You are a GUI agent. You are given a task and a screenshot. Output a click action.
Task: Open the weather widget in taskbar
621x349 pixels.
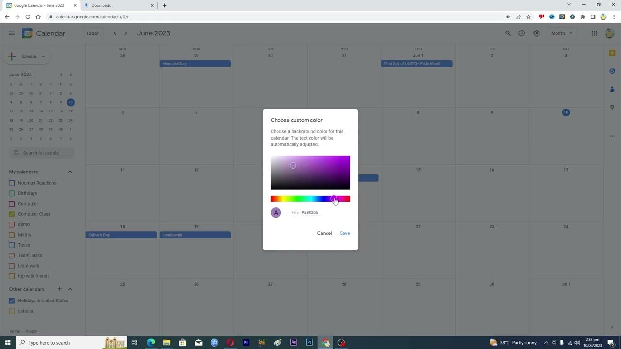[513, 343]
